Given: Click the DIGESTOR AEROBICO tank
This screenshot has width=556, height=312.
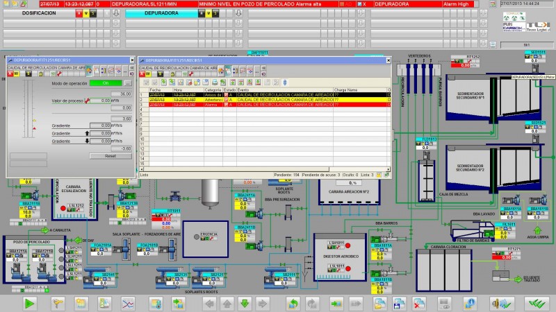Looking at the screenshot, I should pos(341,257).
